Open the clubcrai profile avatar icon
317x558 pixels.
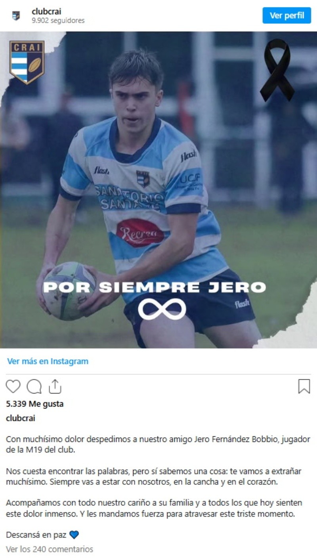(16, 15)
